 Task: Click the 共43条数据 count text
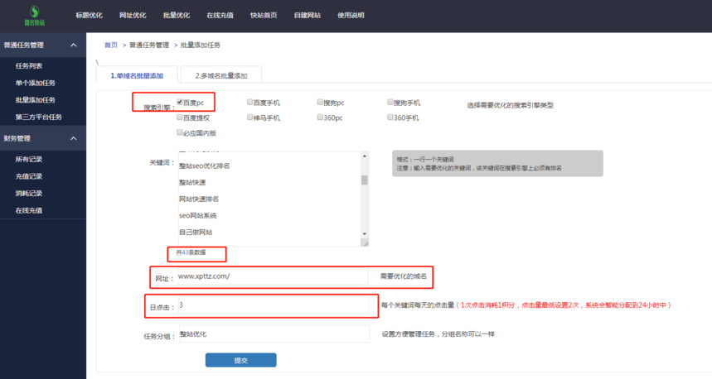191,252
